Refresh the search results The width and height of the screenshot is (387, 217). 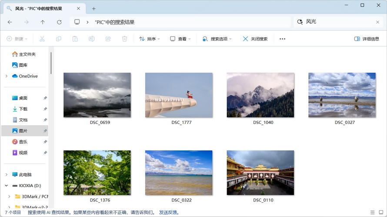click(59, 22)
